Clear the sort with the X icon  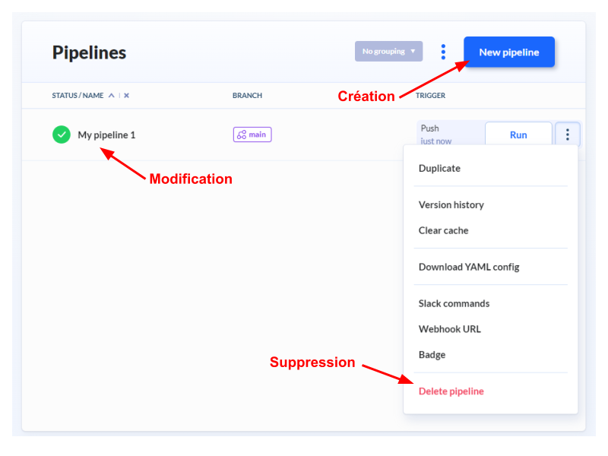coord(126,96)
